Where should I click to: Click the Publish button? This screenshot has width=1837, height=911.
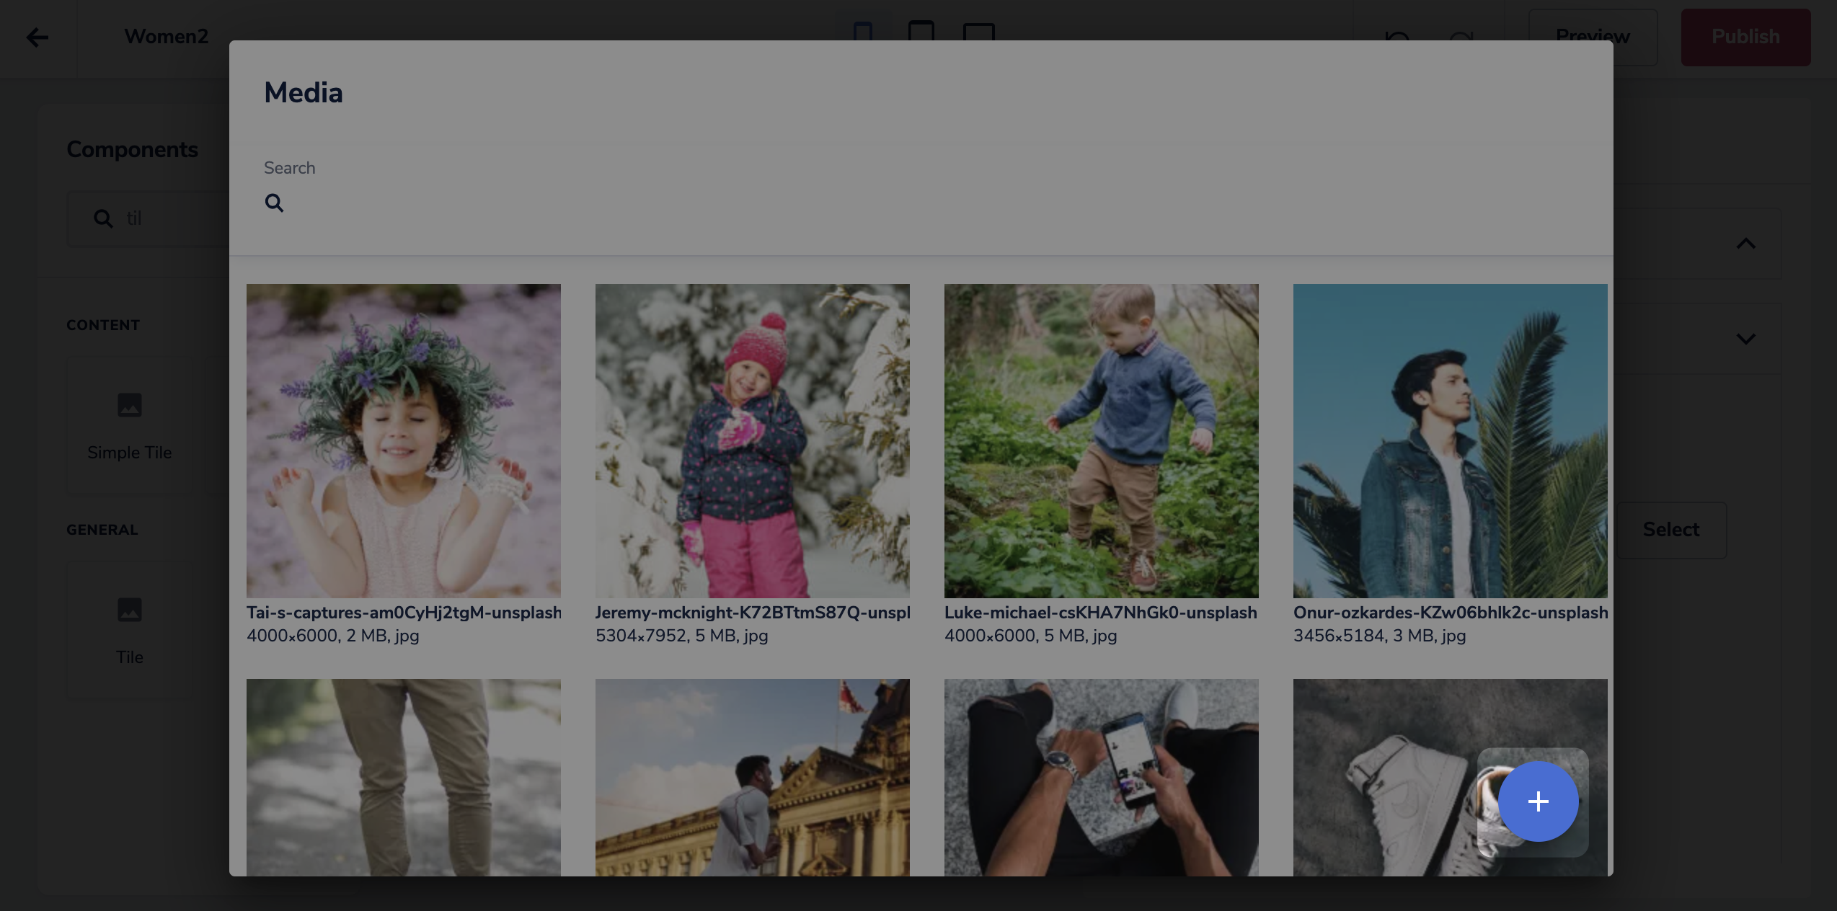pyautogui.click(x=1745, y=37)
